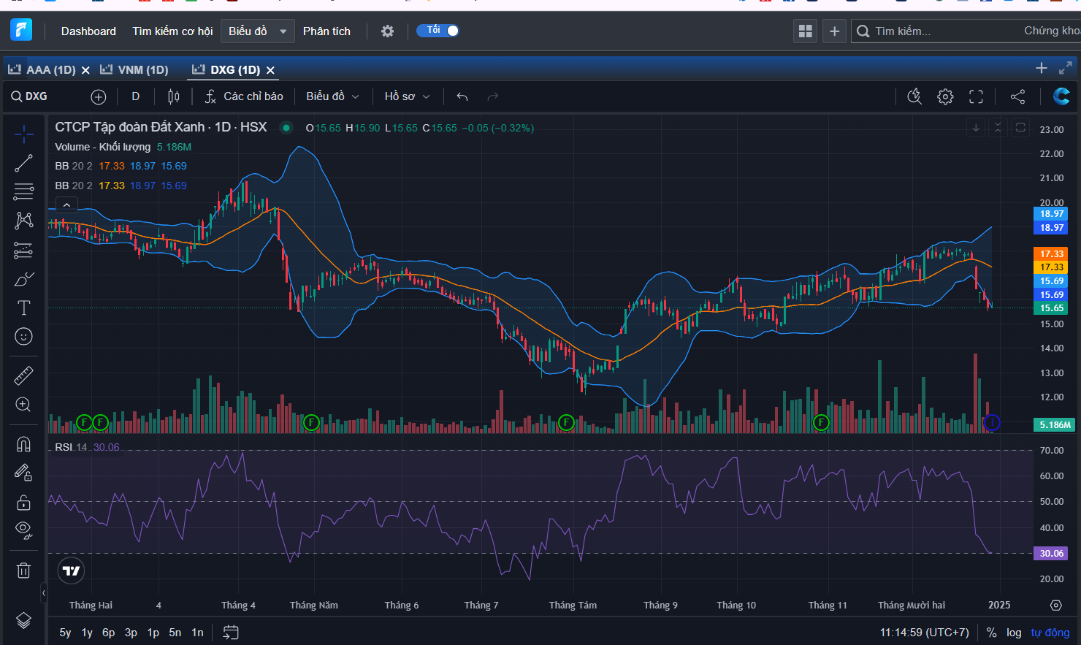Expand the chart panel to full size
Image resolution: width=1081 pixels, height=645 pixels.
(x=1066, y=68)
